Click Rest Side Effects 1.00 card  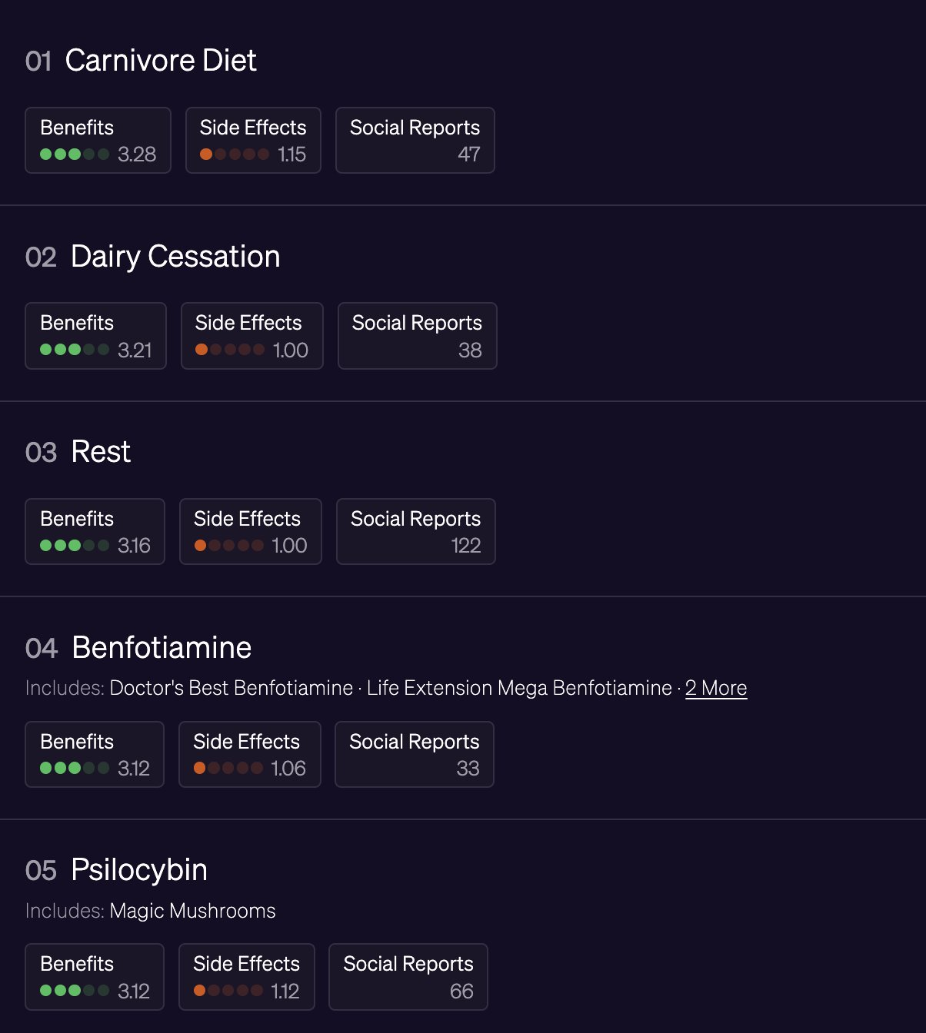click(251, 532)
